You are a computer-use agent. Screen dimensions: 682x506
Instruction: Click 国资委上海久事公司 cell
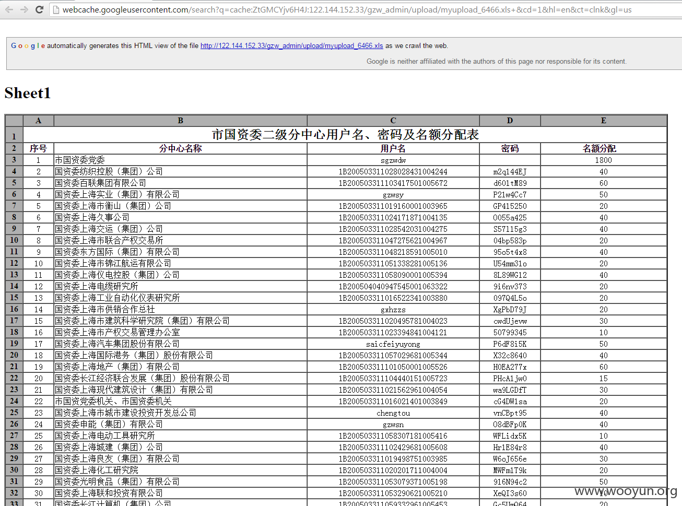180,217
